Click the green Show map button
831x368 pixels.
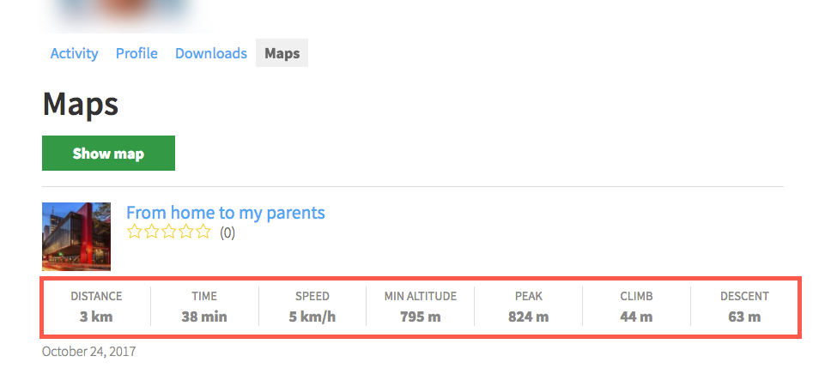pyautogui.click(x=109, y=153)
